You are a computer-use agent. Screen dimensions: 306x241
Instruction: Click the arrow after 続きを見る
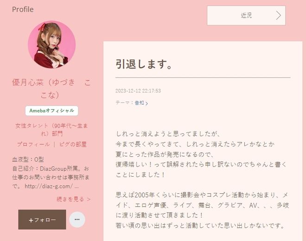89,199
